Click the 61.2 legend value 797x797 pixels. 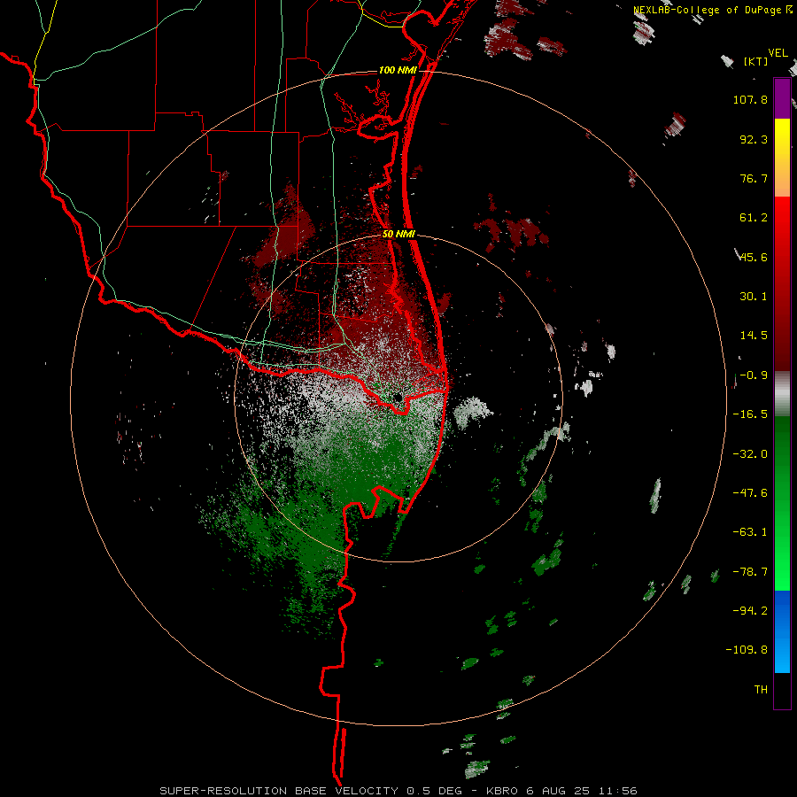[x=754, y=218]
